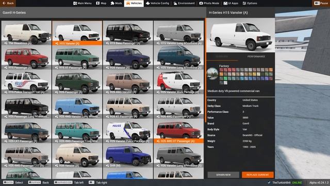Image resolution: width=330 pixels, height=186 pixels.
Task: Choose teal H25 4WD Passenger Long Wheelbase
Action: (77, 131)
